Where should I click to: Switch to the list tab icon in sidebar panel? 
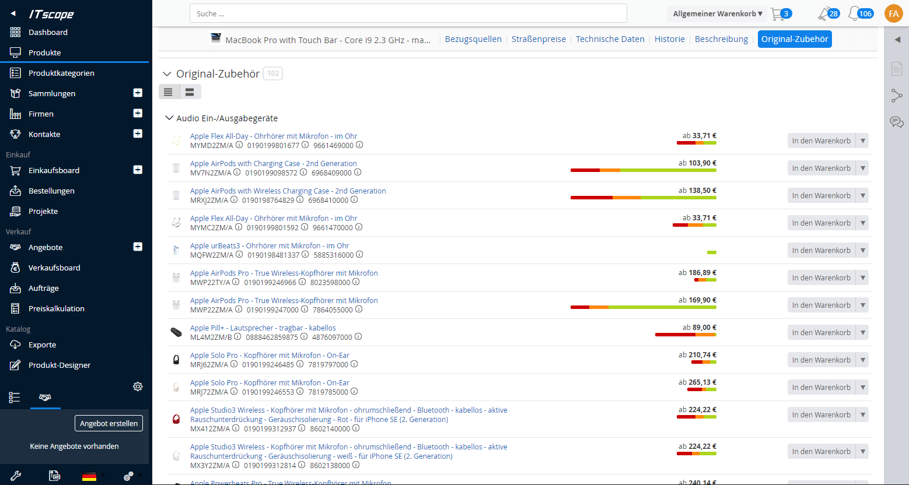15,398
